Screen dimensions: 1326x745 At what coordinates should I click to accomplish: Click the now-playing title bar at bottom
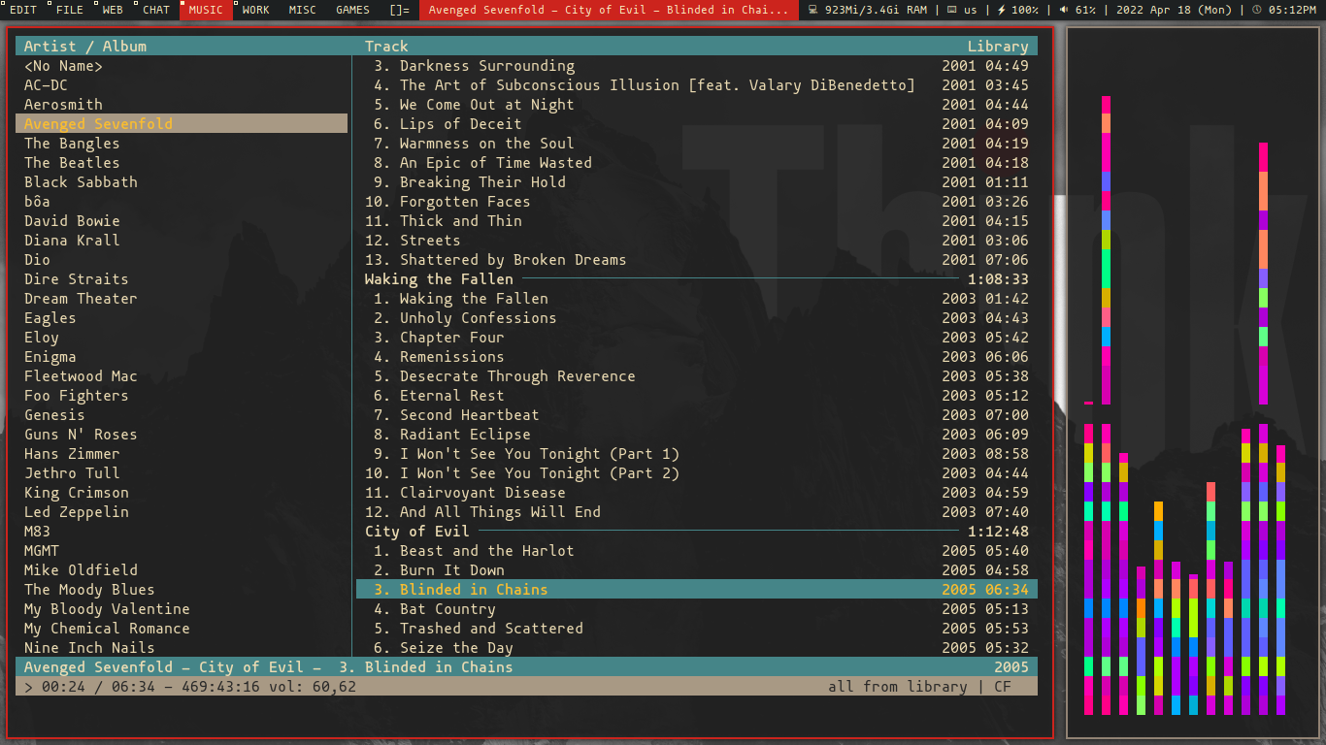pos(526,667)
